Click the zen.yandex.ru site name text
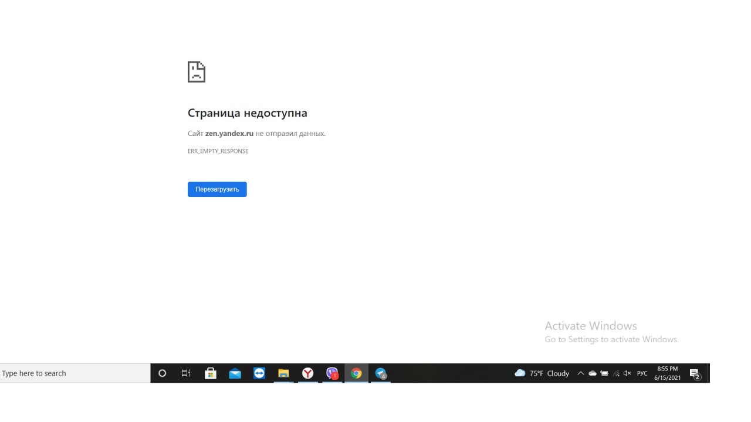Screen dimensions: 751x422 tap(229, 134)
